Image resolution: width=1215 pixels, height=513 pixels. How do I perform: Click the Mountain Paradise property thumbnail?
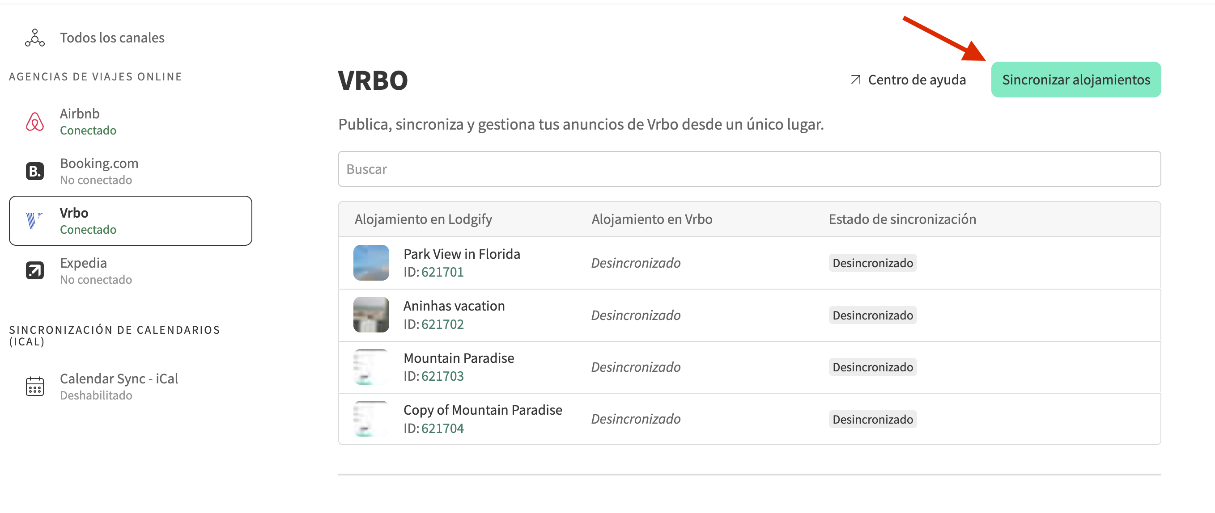point(371,367)
